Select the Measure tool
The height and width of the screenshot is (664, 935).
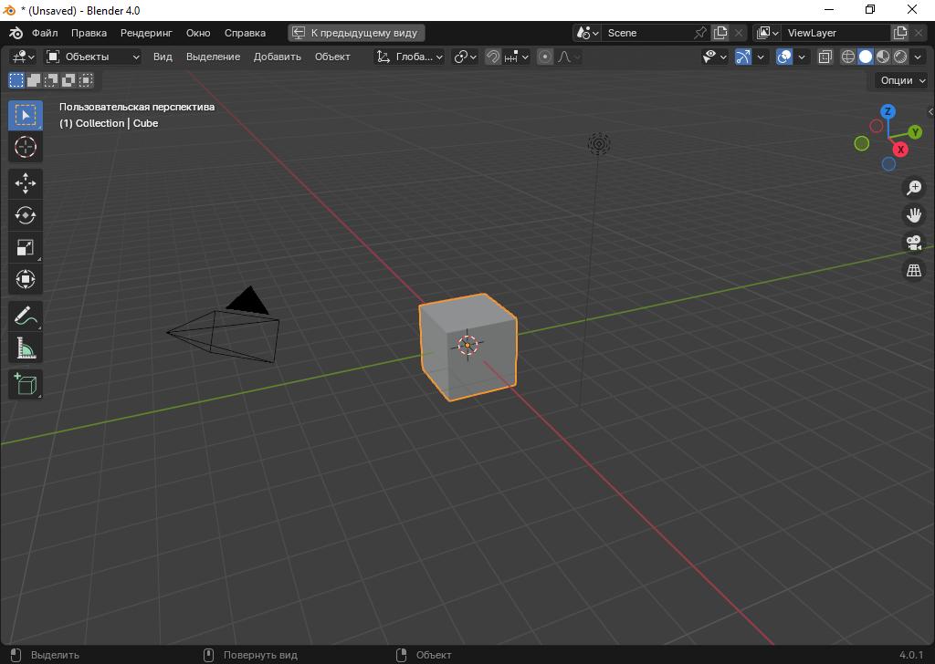click(26, 348)
